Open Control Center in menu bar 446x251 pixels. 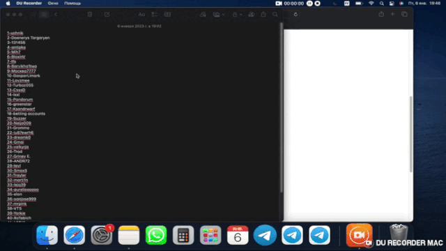[x=392, y=3]
